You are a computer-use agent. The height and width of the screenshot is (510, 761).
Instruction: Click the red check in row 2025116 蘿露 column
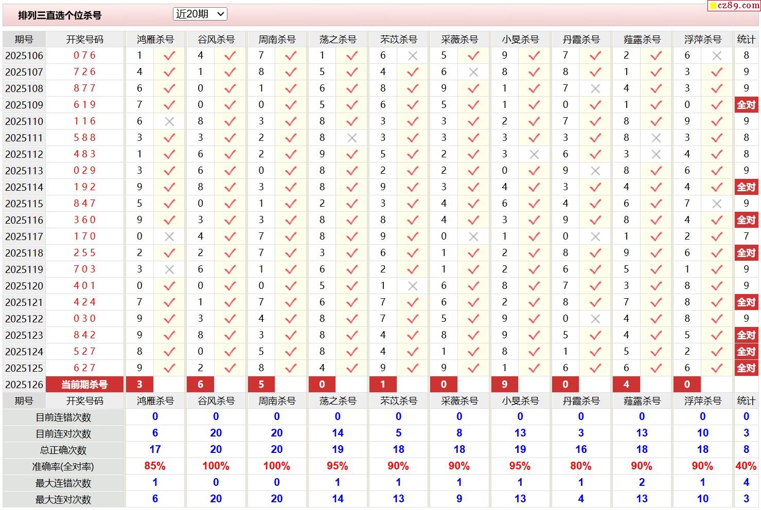[656, 220]
